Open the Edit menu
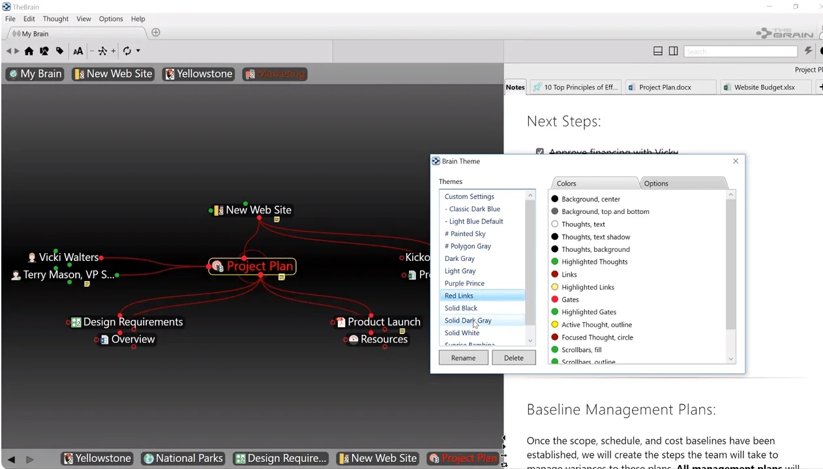Image resolution: width=823 pixels, height=469 pixels. (x=29, y=19)
